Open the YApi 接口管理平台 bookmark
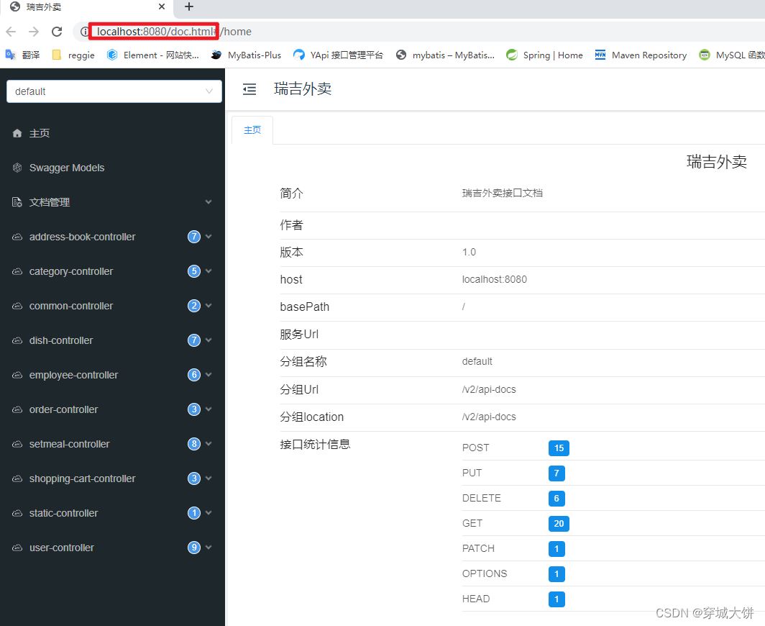Image resolution: width=765 pixels, height=626 pixels. (338, 55)
